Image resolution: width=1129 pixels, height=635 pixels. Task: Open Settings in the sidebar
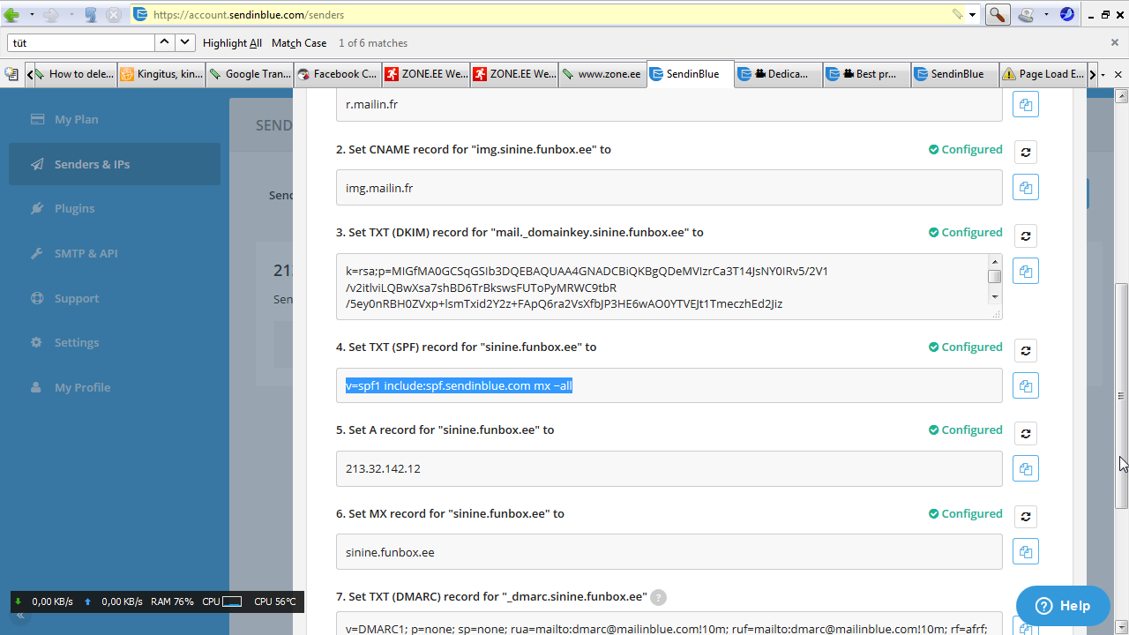point(115,342)
